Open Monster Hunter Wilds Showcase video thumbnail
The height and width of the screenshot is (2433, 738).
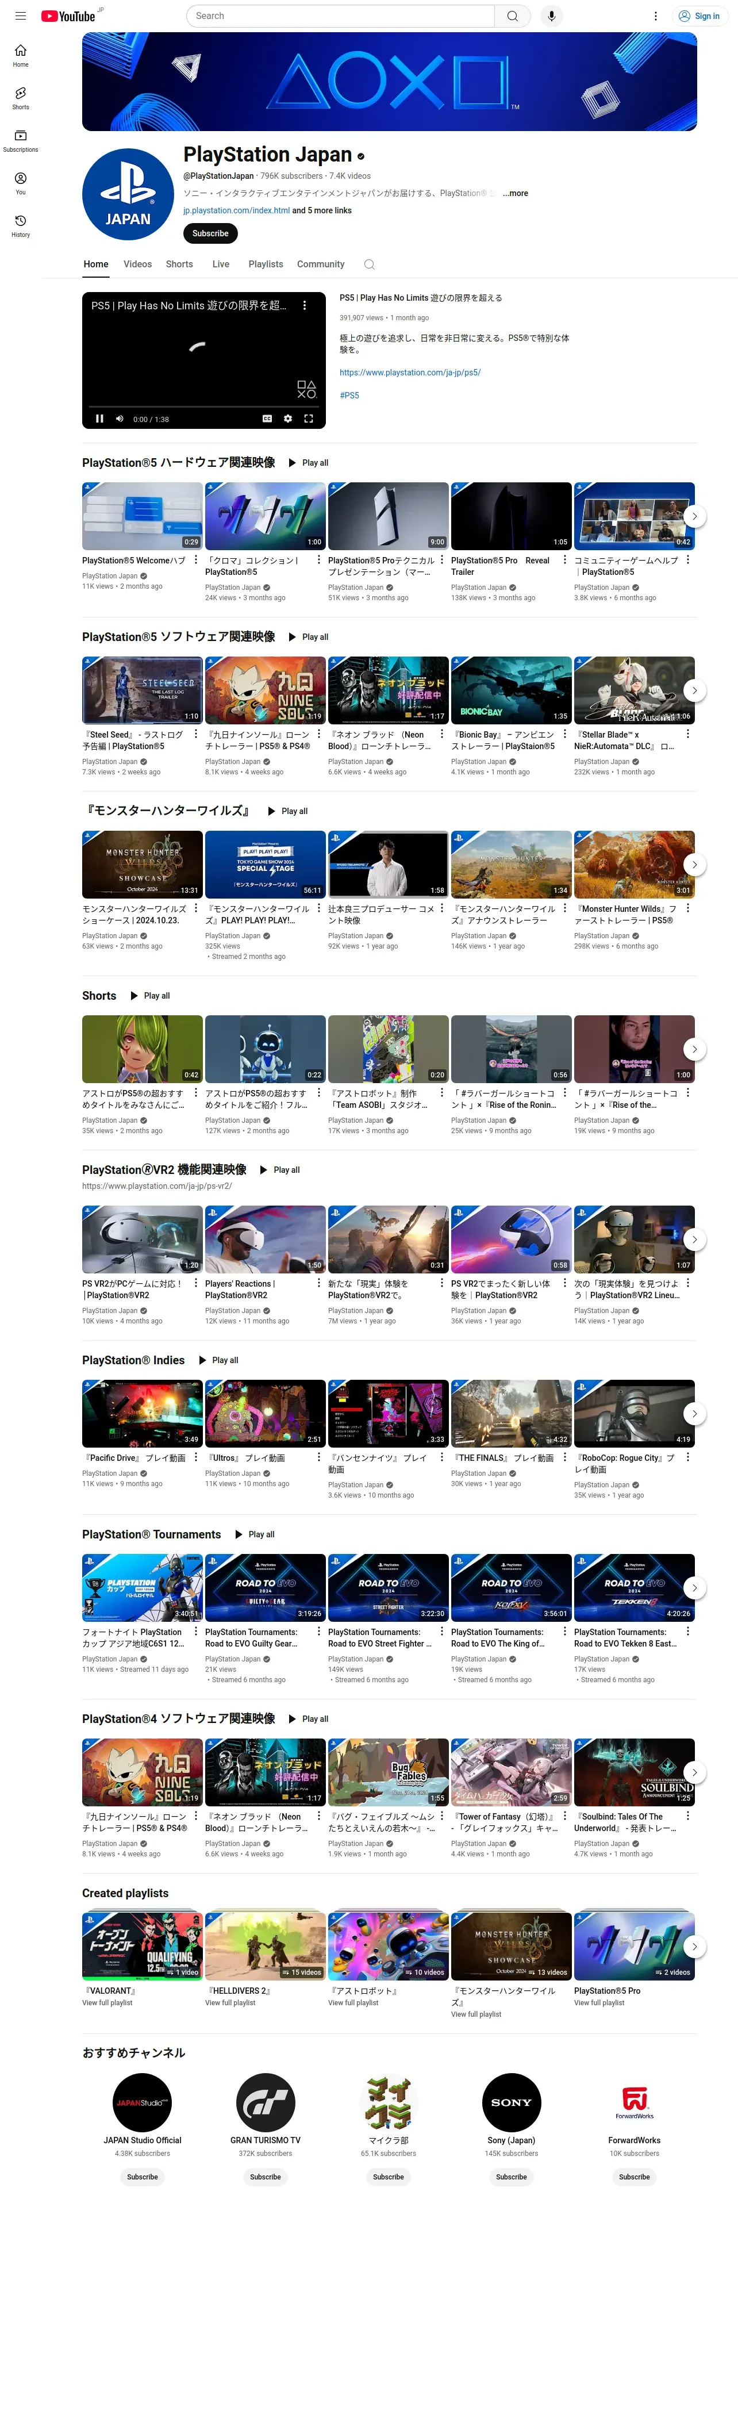143,865
